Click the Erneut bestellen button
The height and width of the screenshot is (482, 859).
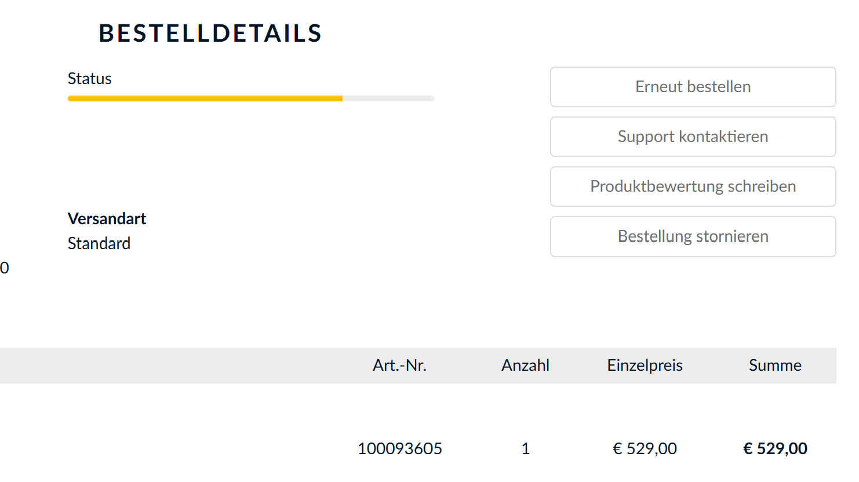click(693, 87)
